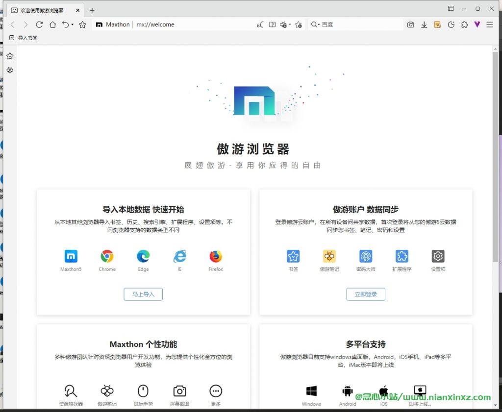
Task: Expand the Maxnote save dropdown arrow
Action: point(290,24)
